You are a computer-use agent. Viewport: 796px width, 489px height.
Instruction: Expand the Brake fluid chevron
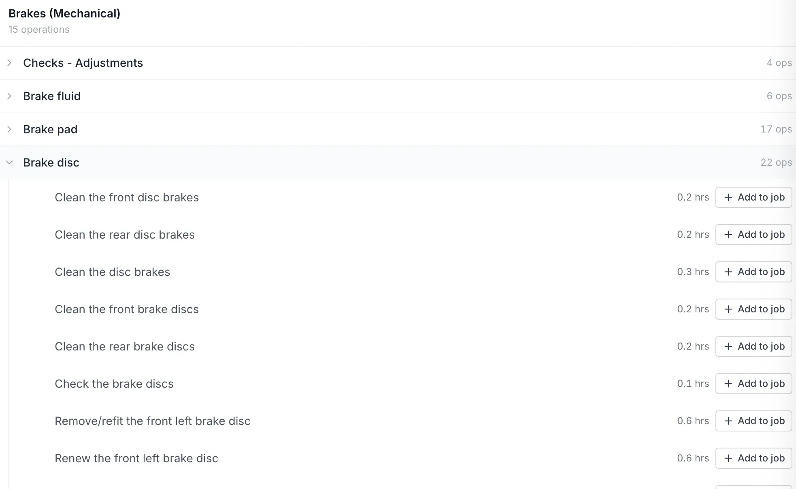click(9, 96)
